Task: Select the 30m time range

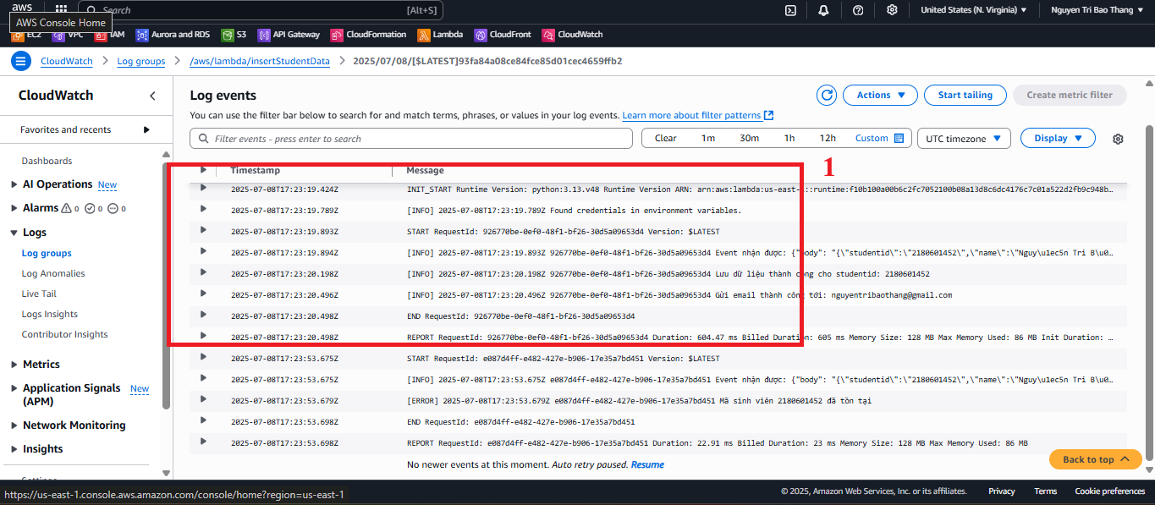Action: point(749,138)
